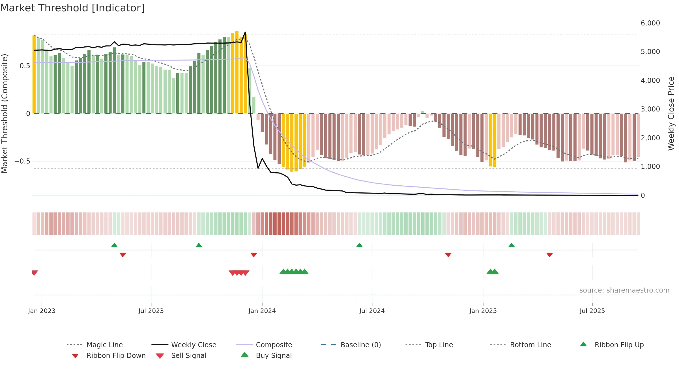The height and width of the screenshot is (382, 679).
Task: Toggle the Weekly Close legend entry
Action: [x=184, y=345]
